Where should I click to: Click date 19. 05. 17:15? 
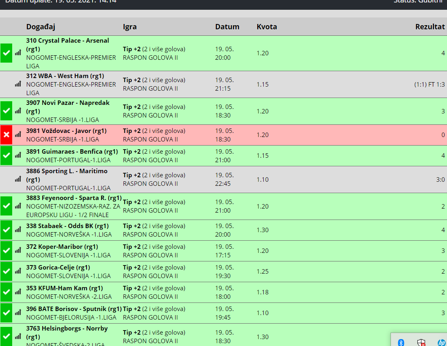[x=224, y=251]
